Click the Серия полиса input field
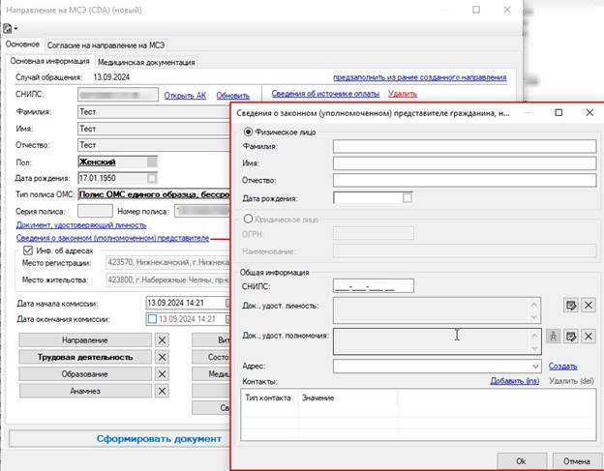Screen dimensions: 604x471 click(95, 211)
